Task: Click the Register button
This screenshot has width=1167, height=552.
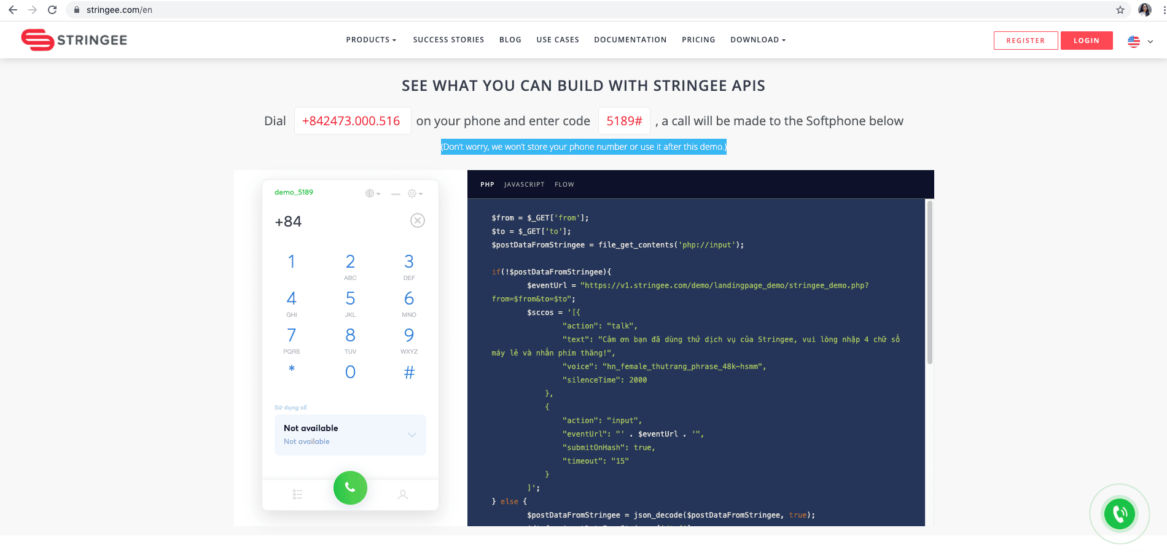Action: (1026, 41)
